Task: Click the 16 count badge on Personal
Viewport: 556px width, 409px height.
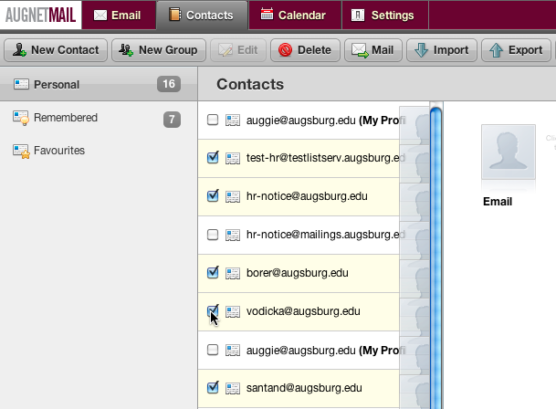Action: (169, 84)
